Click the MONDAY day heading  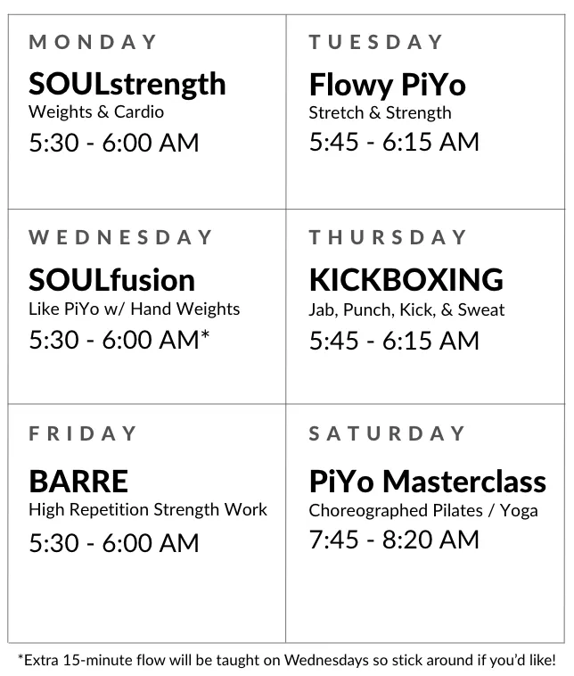coord(93,42)
